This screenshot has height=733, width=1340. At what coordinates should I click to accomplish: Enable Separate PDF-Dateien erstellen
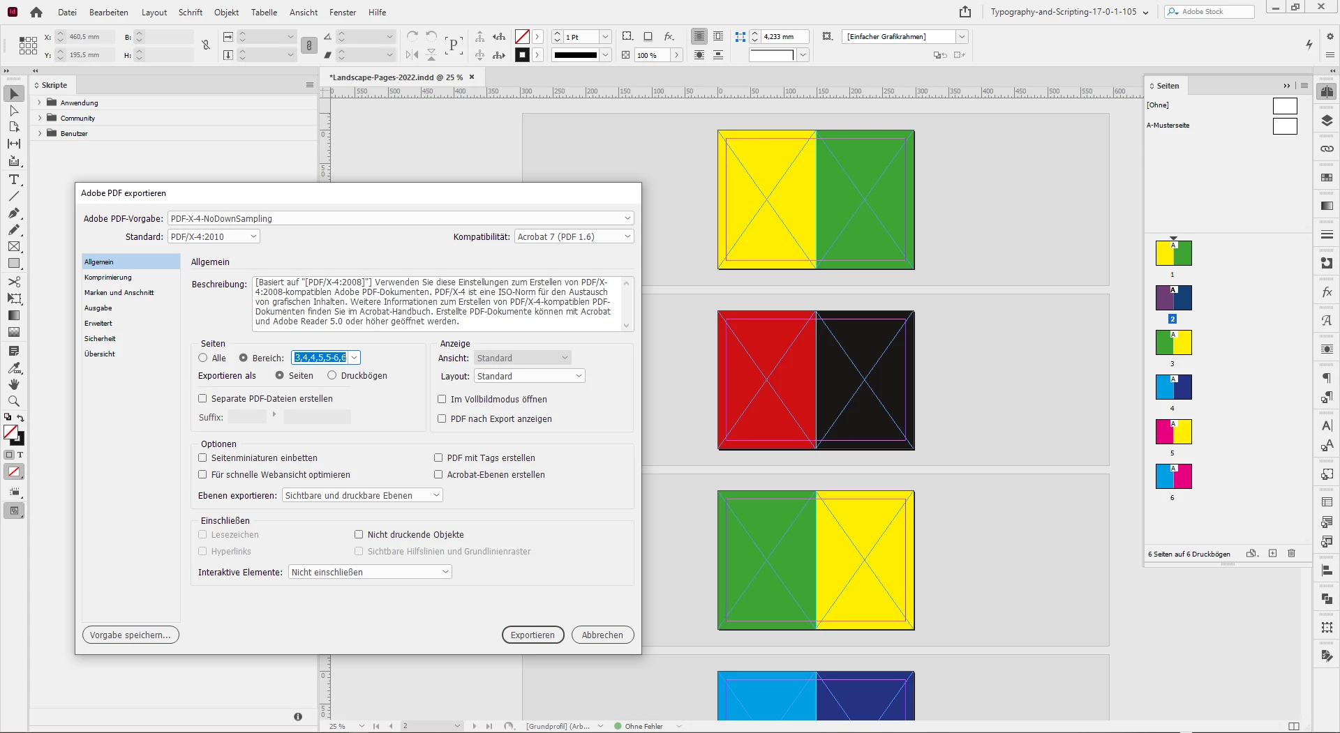point(202,398)
